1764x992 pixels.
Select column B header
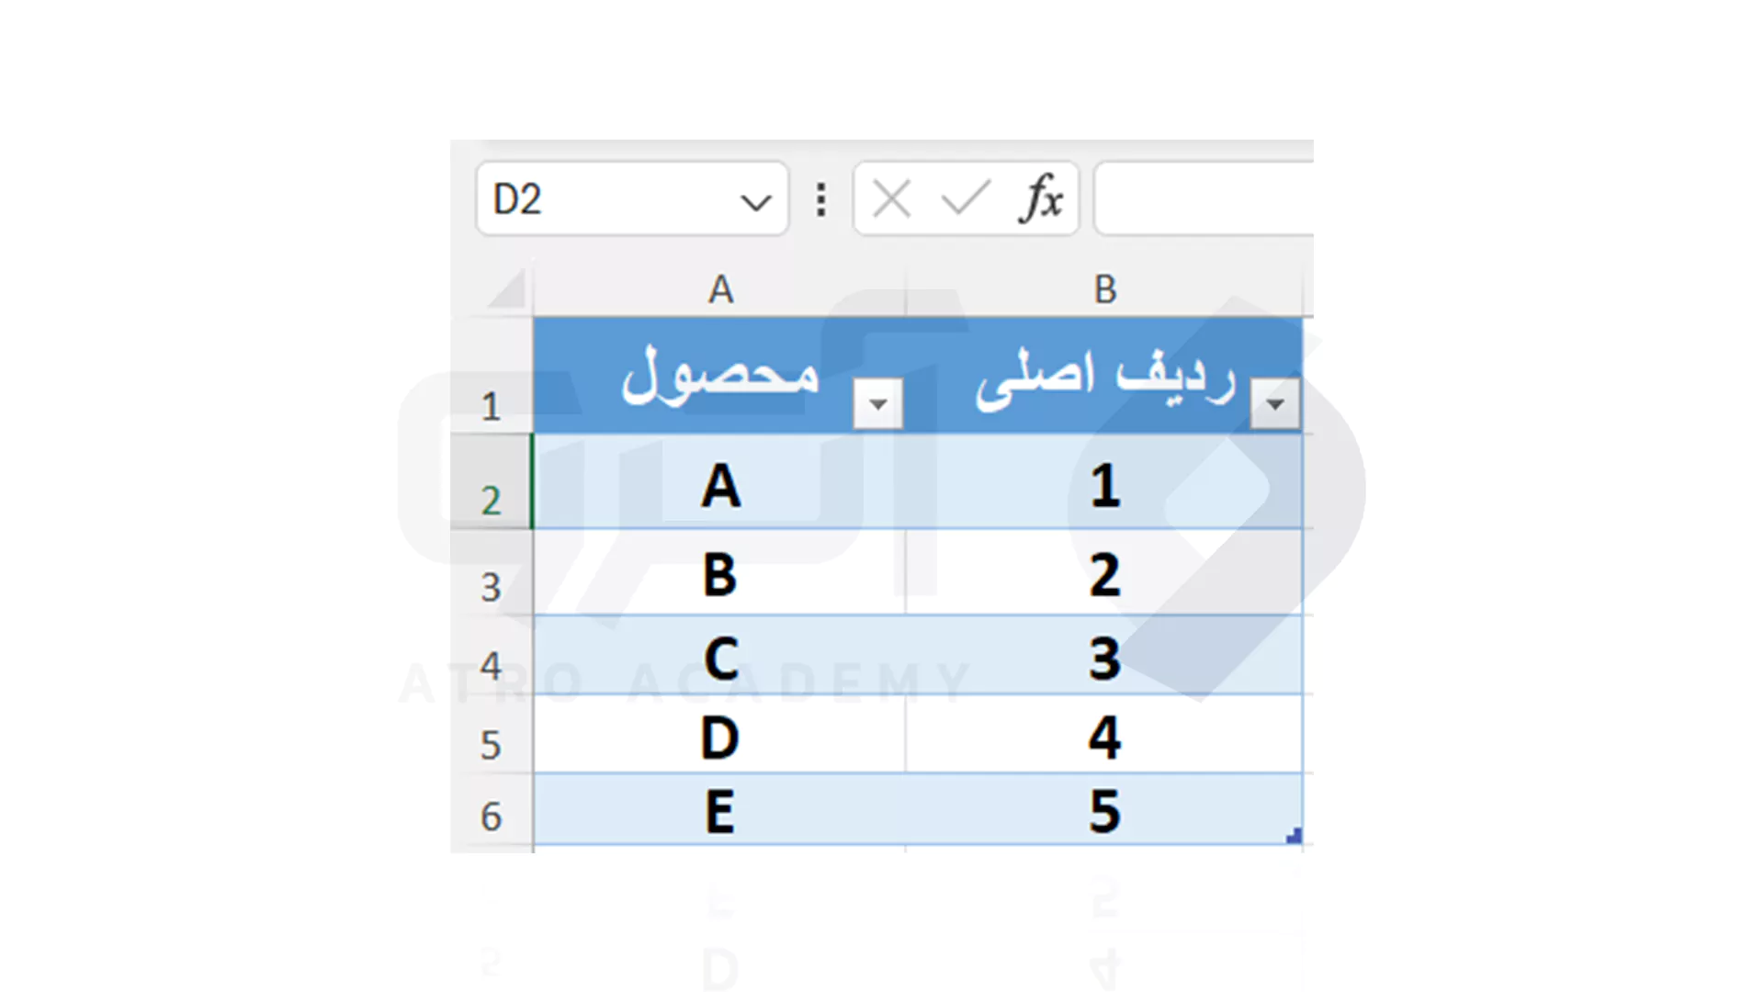coord(1105,289)
